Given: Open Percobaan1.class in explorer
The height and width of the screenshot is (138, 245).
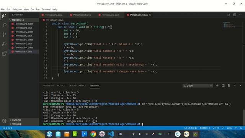Looking at the screenshot, I should click(x=24, y=24).
